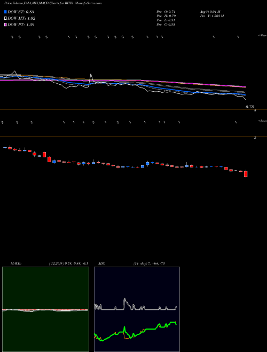Select the 'DOW PT: 1.39' legend label
Viewport: 267px width, 352px height.
[21, 25]
